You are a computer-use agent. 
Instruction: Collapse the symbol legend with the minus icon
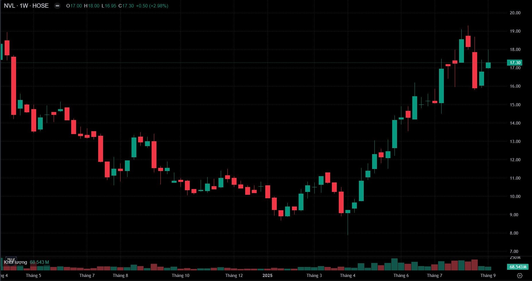click(57, 6)
